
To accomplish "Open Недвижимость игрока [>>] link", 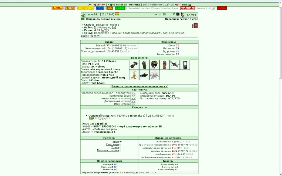I will [x=133, y=98].
